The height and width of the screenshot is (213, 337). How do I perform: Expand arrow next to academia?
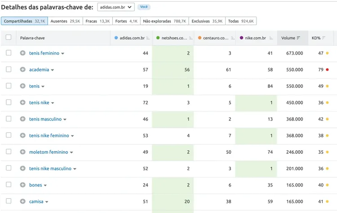pyautogui.click(x=53, y=70)
